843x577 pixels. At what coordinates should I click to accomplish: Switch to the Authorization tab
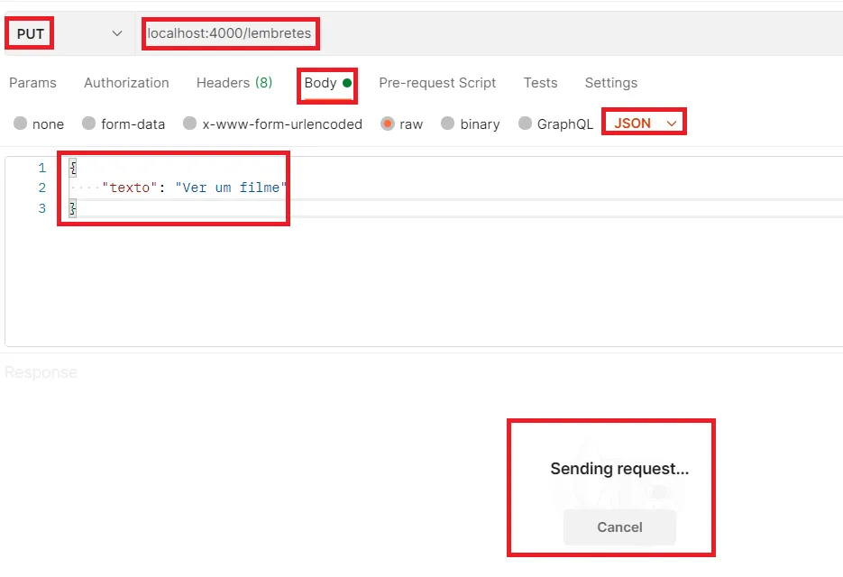(x=126, y=83)
